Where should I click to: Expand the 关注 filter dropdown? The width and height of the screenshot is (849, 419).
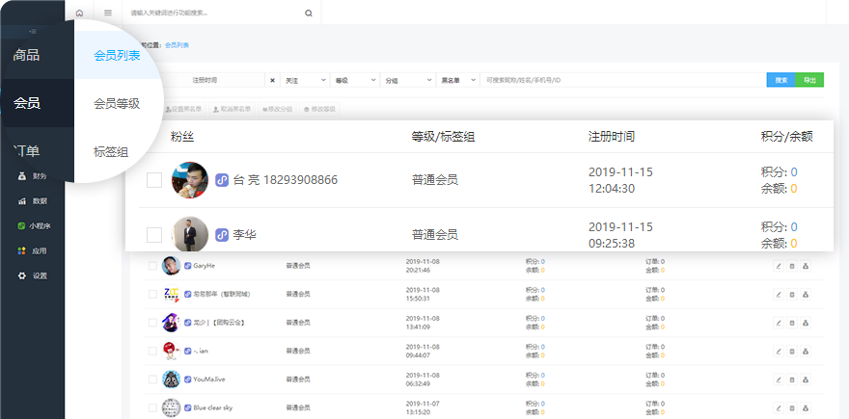coord(304,80)
